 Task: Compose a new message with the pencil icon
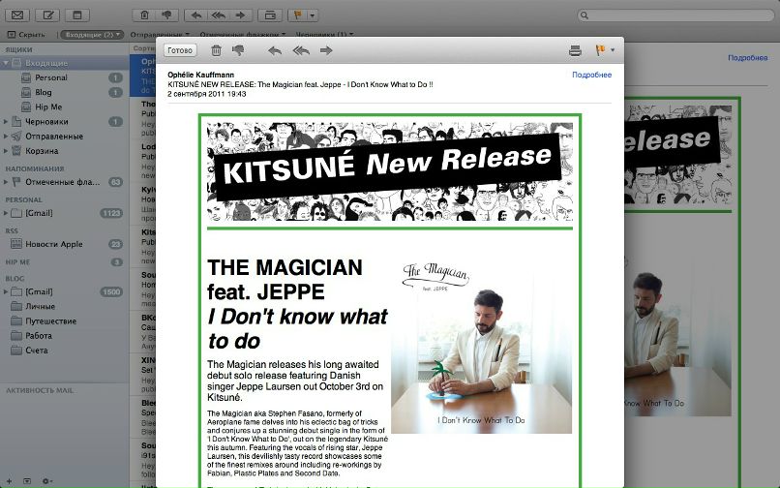48,15
